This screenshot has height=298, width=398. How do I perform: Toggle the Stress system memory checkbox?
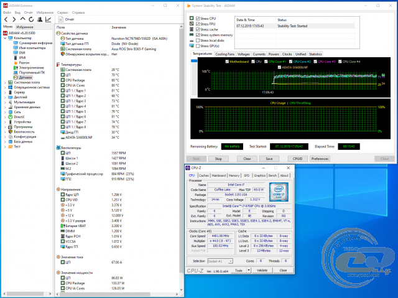coord(198,35)
